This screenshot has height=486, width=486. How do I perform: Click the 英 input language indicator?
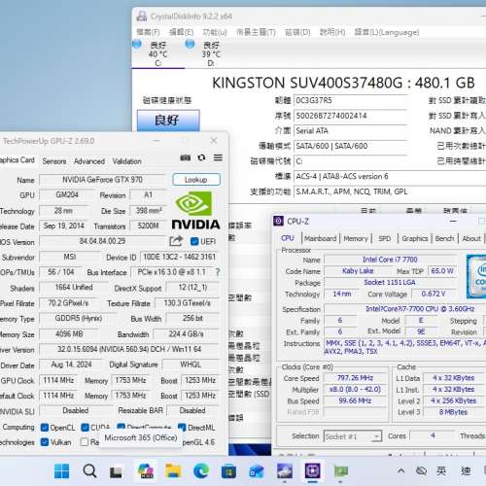click(x=441, y=470)
